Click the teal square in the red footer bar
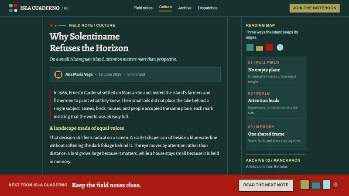This screenshot has width=349, height=196. (x=316, y=186)
